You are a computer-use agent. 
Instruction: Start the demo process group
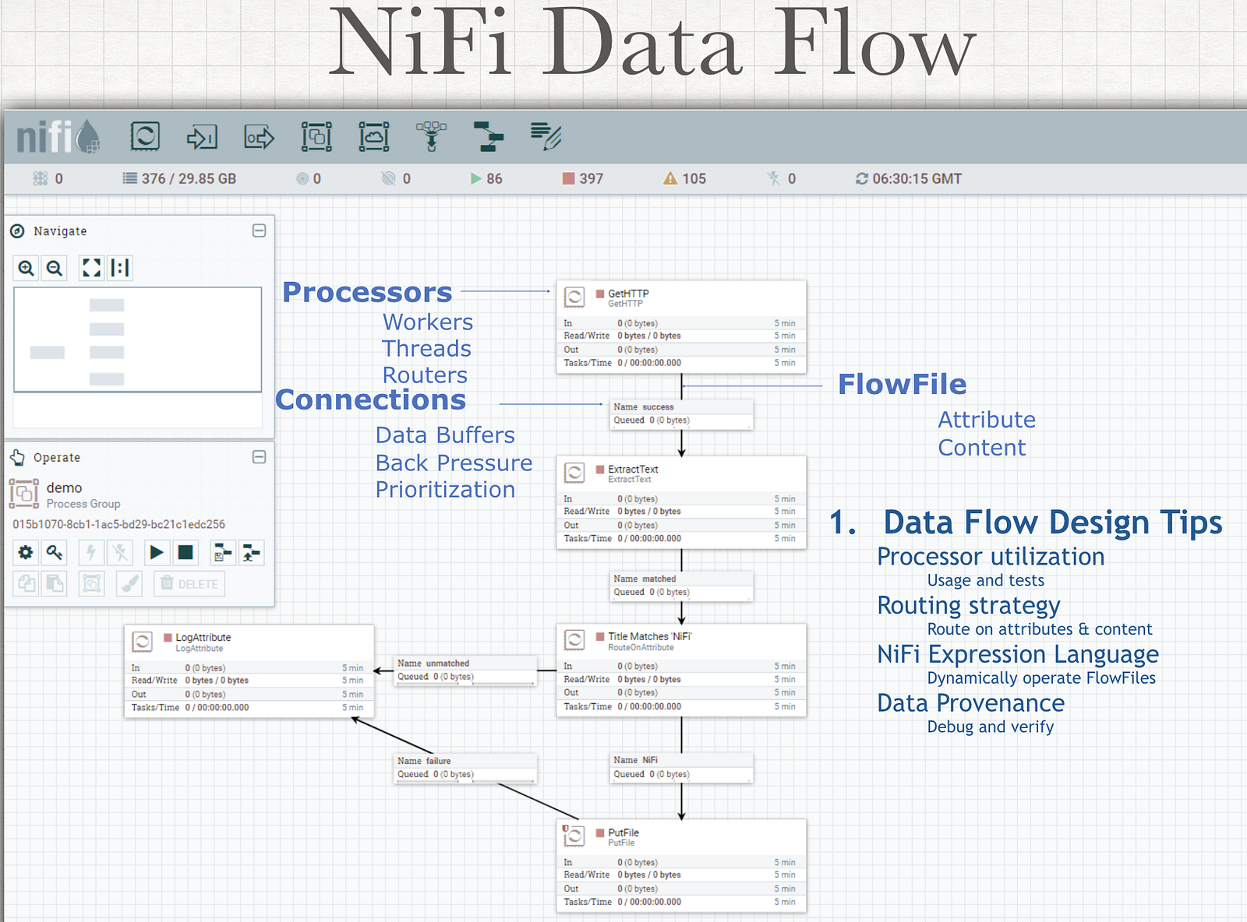tap(157, 552)
